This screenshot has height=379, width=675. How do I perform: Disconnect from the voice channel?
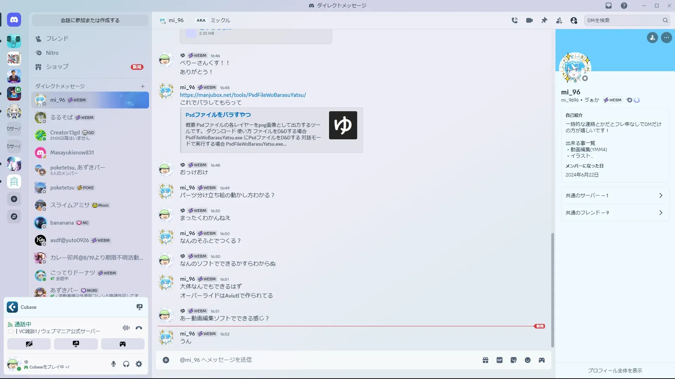[x=139, y=328]
